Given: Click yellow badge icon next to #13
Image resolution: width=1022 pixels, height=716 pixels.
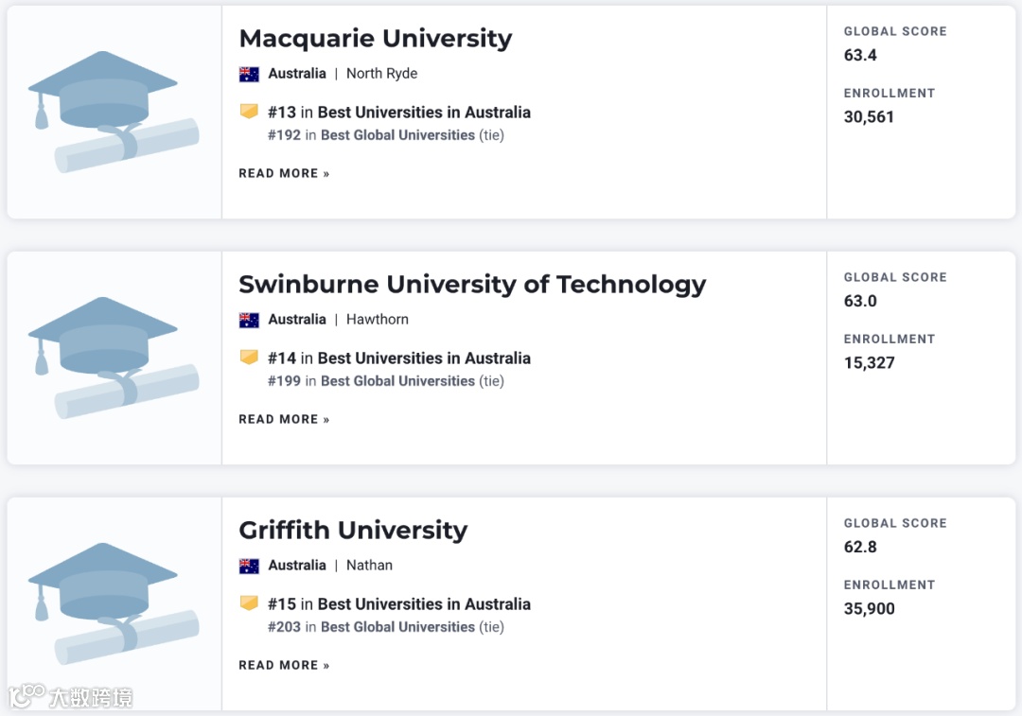Looking at the screenshot, I should pyautogui.click(x=249, y=112).
